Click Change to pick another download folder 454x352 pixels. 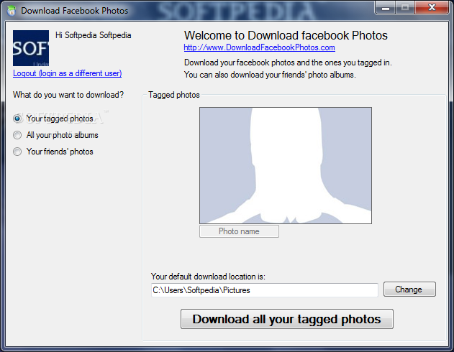[x=409, y=290]
